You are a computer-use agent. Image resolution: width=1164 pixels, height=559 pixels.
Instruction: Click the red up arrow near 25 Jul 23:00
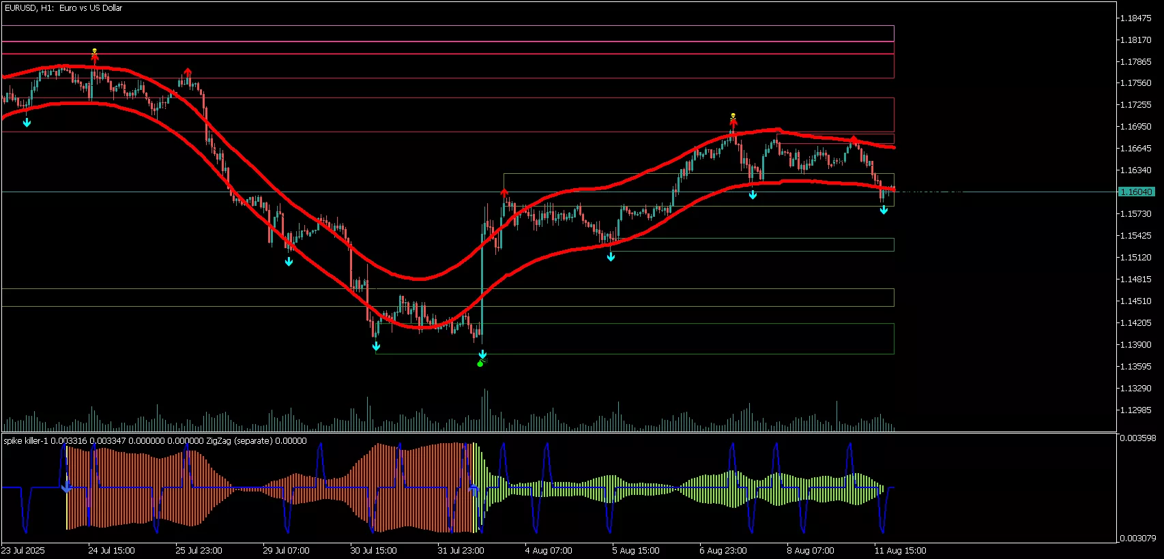click(188, 72)
